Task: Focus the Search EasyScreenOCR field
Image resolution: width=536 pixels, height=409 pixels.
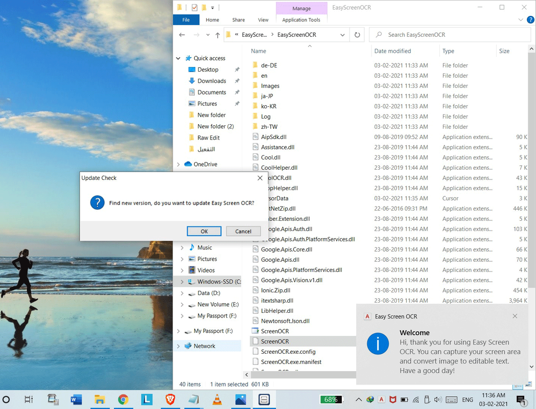Action: coord(450,35)
